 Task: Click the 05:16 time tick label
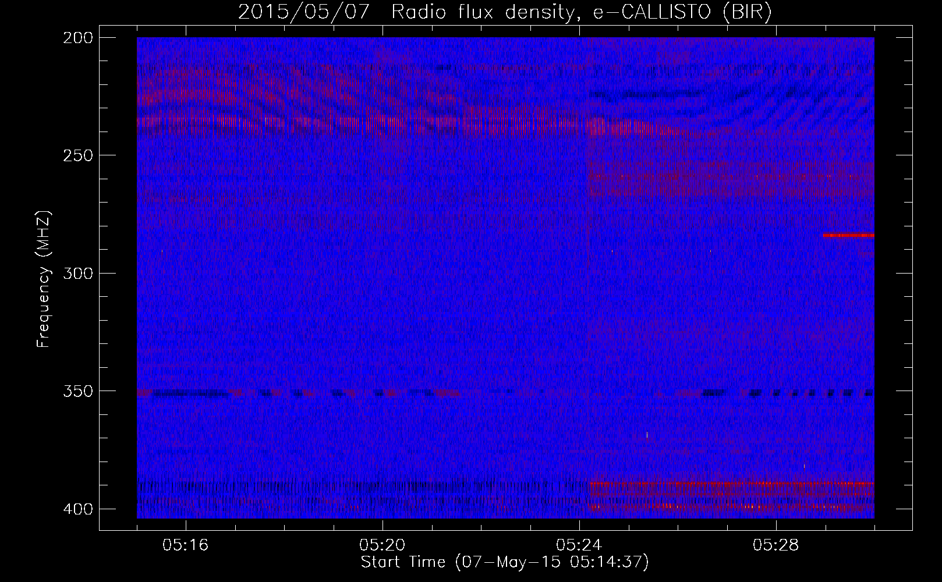pos(186,545)
